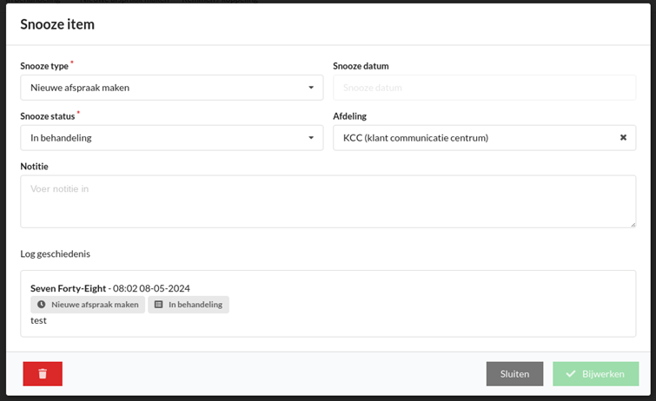Screen dimensions: 656x401
Task: Select the In behandeling status combo box
Action: click(172, 137)
